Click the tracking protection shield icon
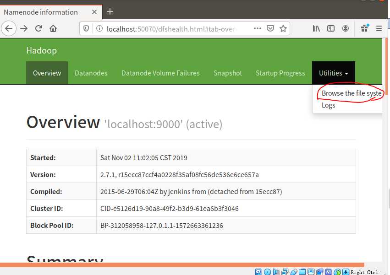390x275 pixels. click(86, 28)
